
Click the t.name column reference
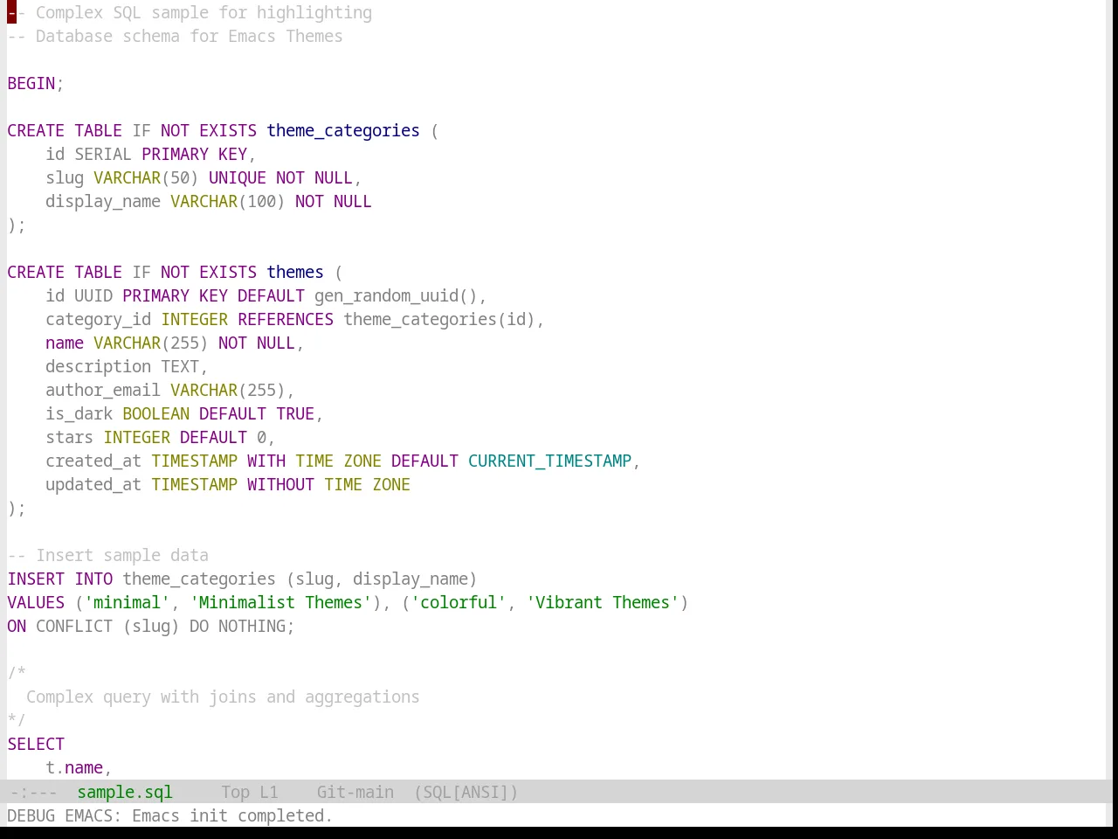pyautogui.click(x=74, y=767)
